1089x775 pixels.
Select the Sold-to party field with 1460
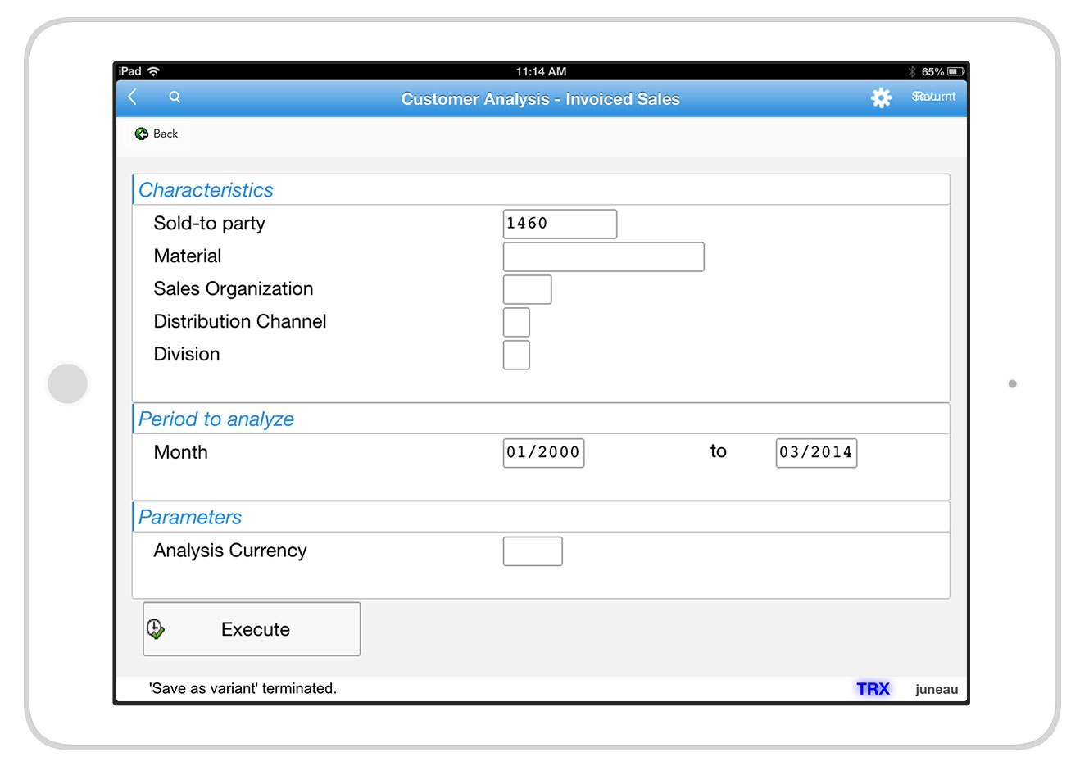pos(560,224)
